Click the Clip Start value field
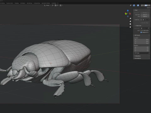Image resolution: width=151 pixels, height=113 pixels. pyautogui.click(x=145, y=15)
